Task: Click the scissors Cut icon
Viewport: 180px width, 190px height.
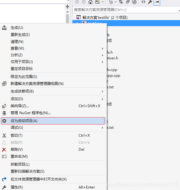Action: click(x=4, y=135)
